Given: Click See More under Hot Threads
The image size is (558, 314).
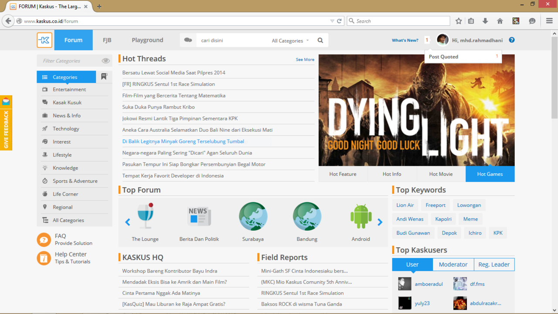Looking at the screenshot, I should click(305, 60).
